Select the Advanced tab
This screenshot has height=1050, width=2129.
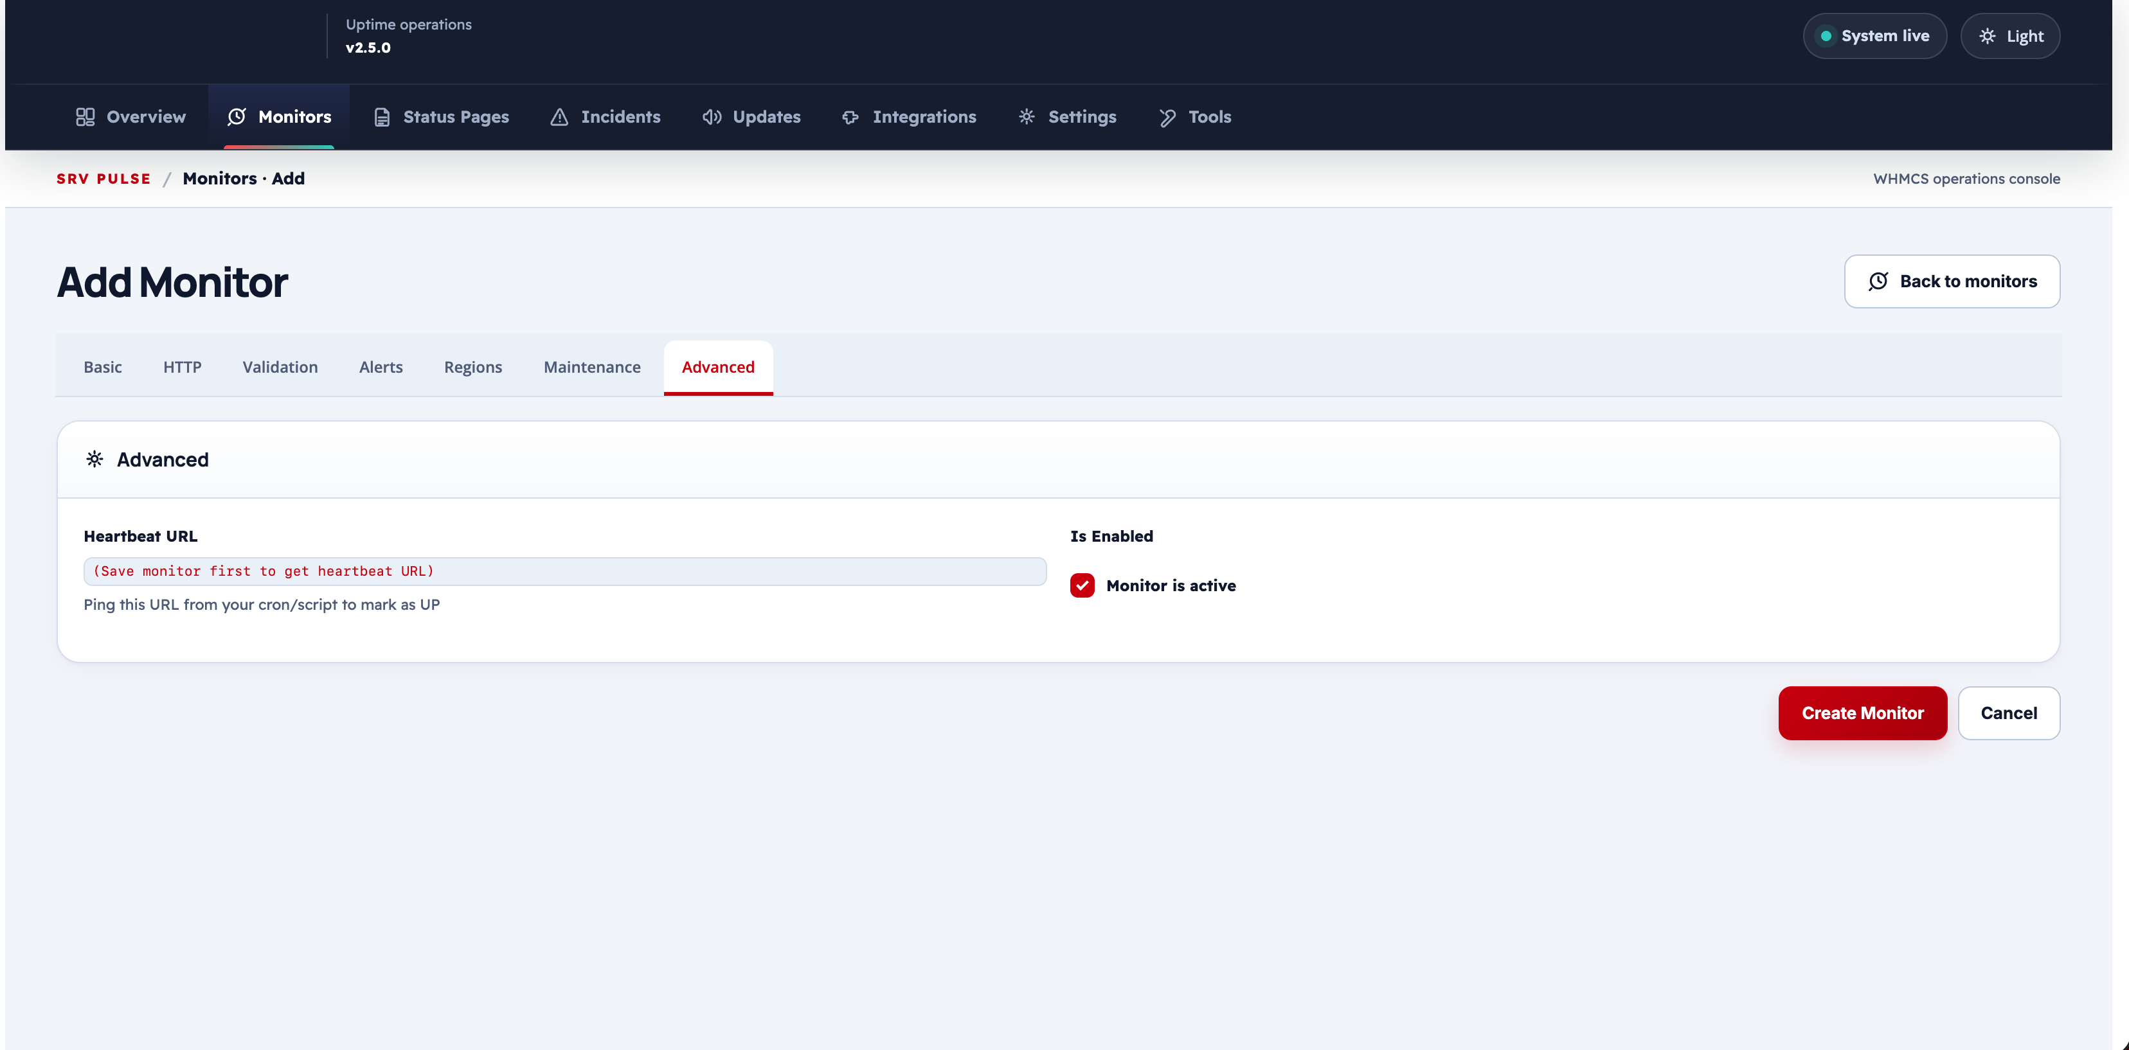[x=718, y=367]
